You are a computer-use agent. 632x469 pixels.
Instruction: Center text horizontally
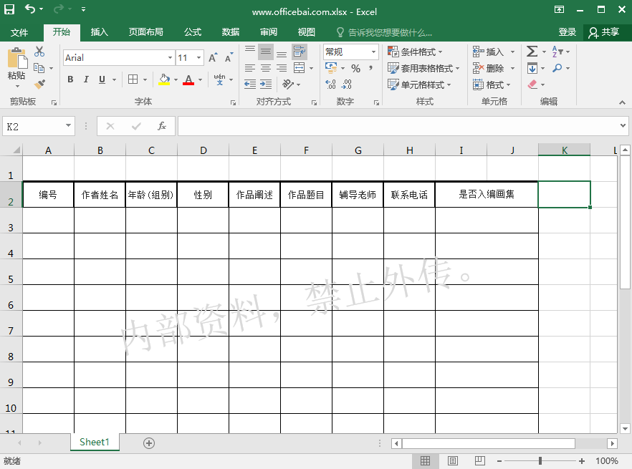tap(266, 68)
